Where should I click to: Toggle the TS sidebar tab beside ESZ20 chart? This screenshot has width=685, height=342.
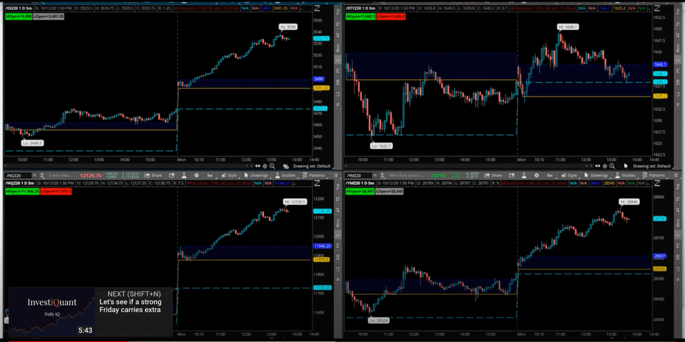338,24
